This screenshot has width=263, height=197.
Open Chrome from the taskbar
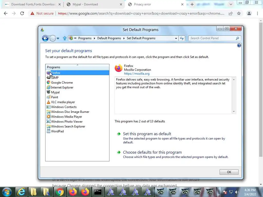coord(60,192)
